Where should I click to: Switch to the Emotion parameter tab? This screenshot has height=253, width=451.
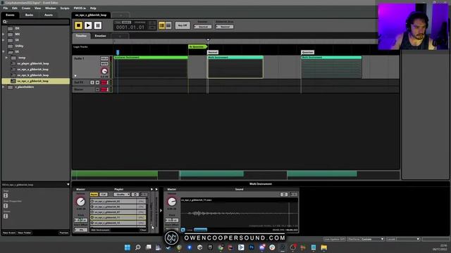pyautogui.click(x=100, y=36)
